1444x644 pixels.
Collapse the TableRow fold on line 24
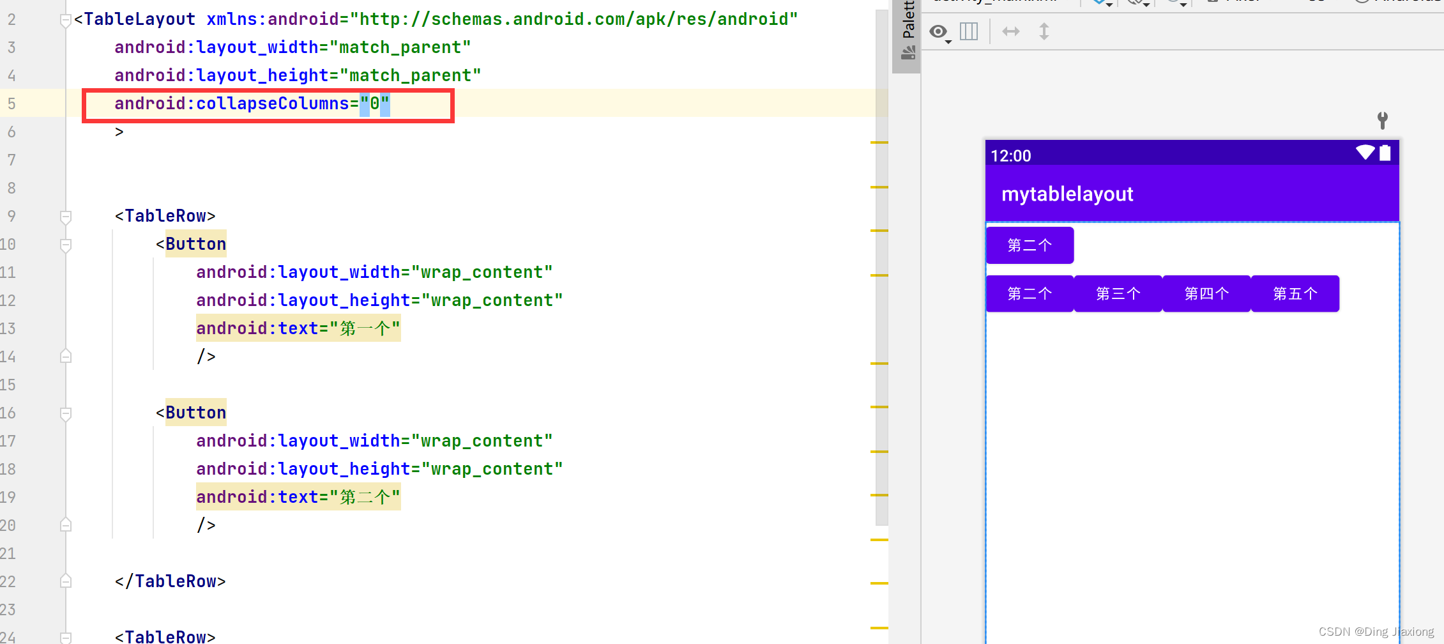65,637
